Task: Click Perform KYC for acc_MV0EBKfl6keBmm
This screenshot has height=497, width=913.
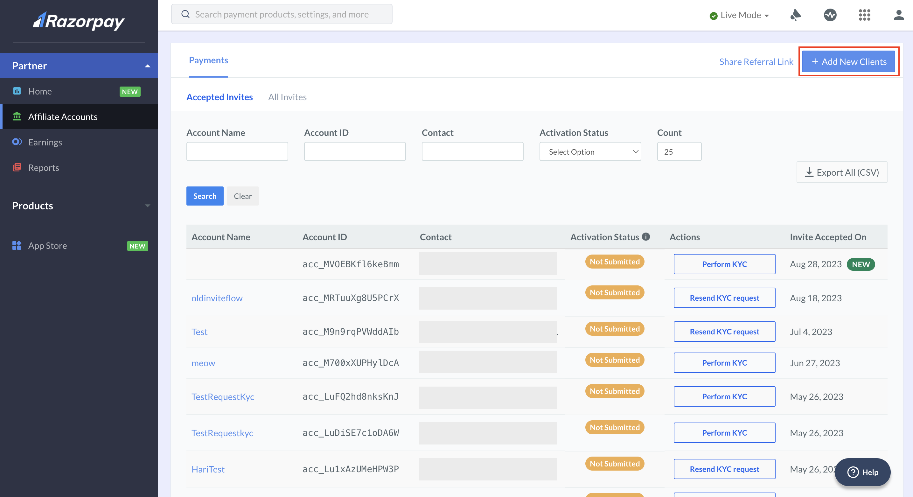Action: click(724, 264)
